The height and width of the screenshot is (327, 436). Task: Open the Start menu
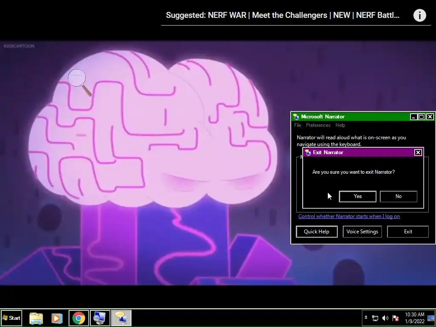(11, 318)
